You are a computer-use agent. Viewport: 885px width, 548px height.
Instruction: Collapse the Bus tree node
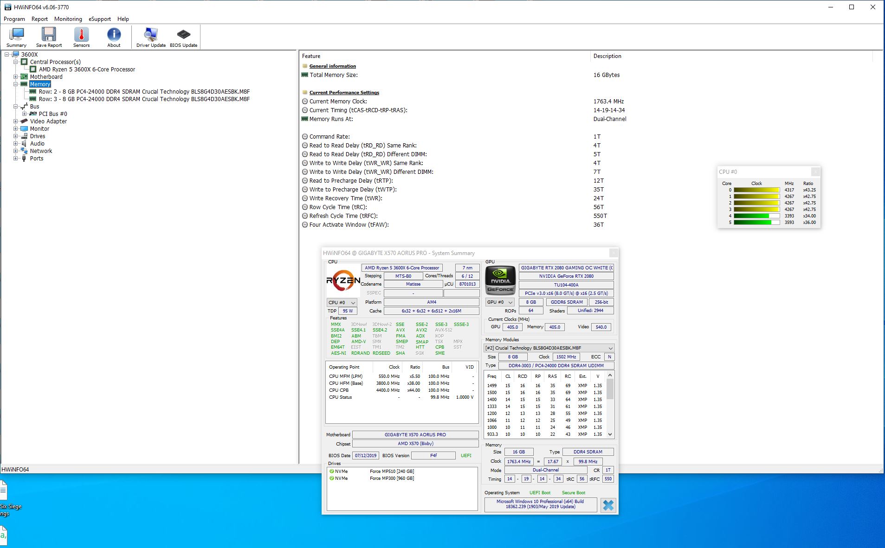tap(16, 106)
